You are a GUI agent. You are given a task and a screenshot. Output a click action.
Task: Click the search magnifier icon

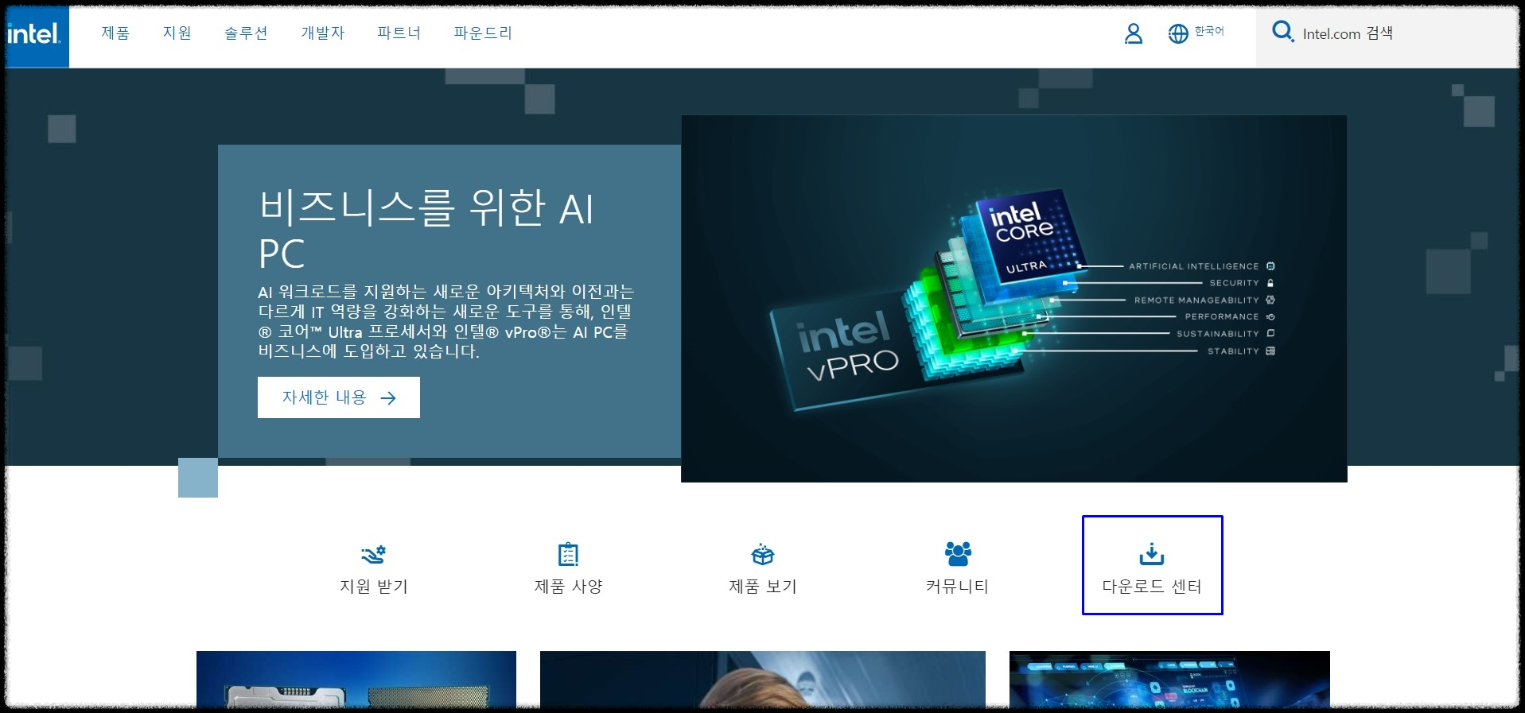[1282, 32]
